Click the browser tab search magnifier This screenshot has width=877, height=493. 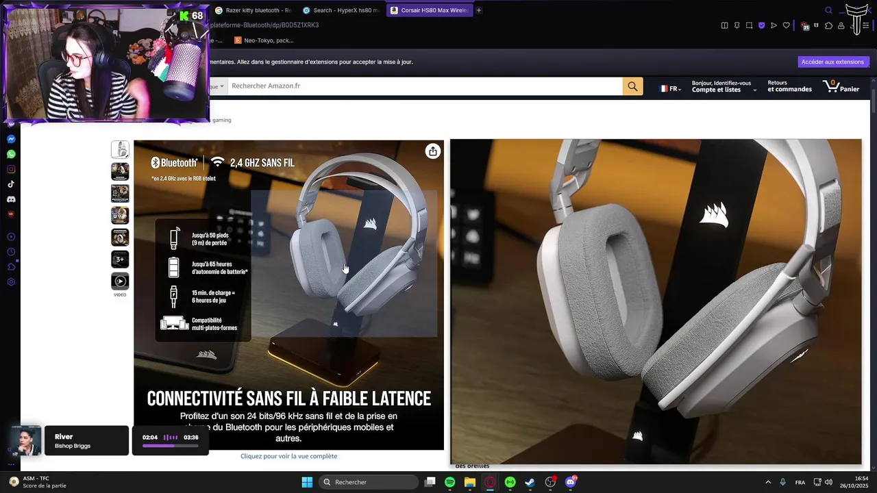pos(828,10)
